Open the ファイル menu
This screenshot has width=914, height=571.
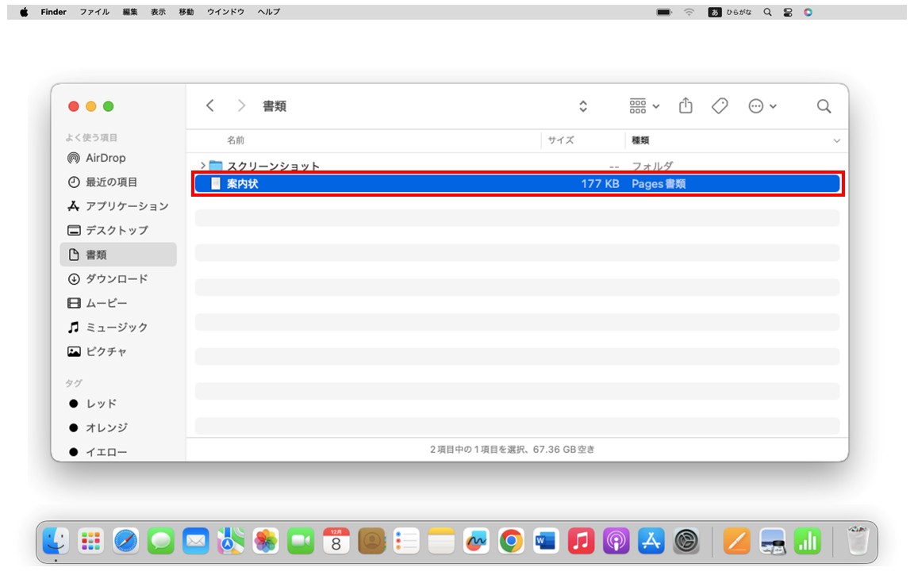point(94,12)
